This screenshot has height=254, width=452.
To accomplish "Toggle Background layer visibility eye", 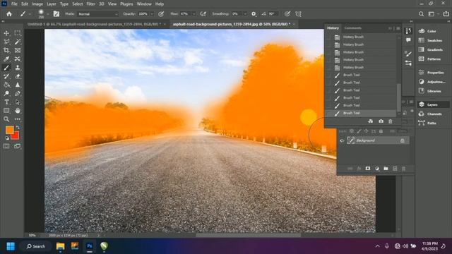I will pos(342,140).
